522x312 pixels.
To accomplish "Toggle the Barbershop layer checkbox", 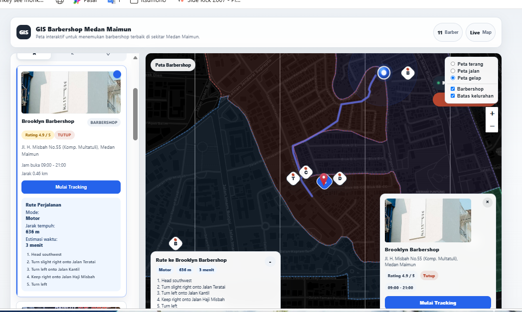I will 453,89.
